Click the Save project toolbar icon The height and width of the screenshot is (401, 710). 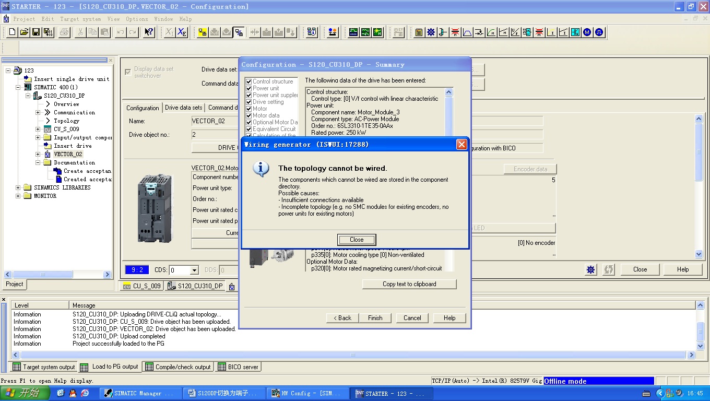(36, 32)
